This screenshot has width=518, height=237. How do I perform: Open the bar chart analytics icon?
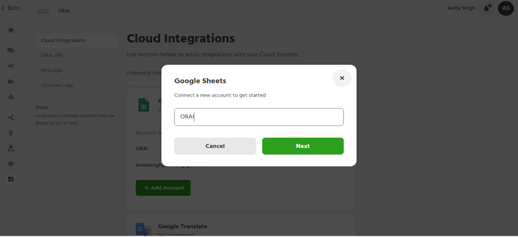coord(11,97)
